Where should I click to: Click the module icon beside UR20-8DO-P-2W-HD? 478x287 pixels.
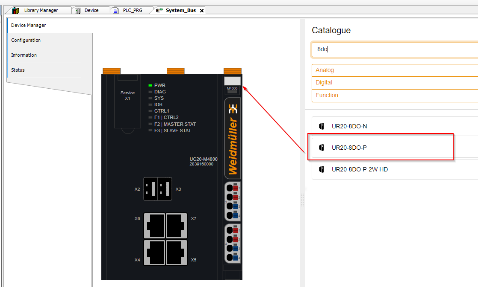[x=322, y=169]
